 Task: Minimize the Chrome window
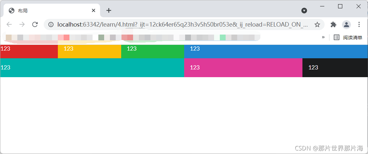322,6
